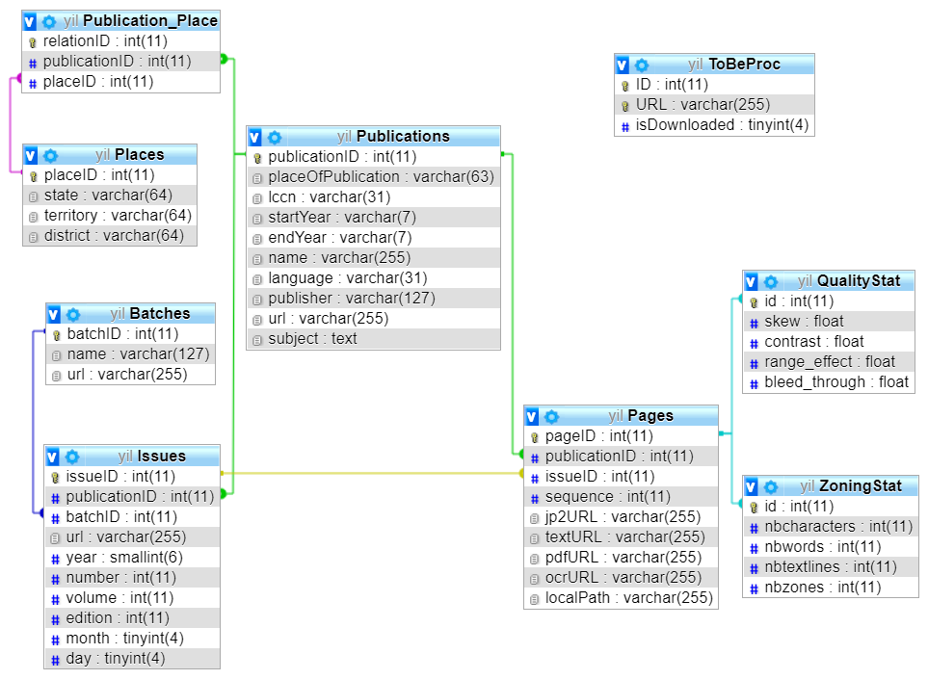Click the gear icon on Pages table
Viewport: 928px width, 680px height.
coord(551,416)
